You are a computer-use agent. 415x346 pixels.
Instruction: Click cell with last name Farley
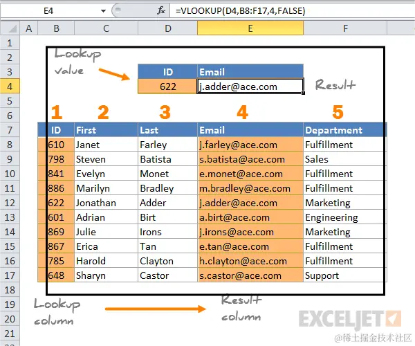click(167, 145)
